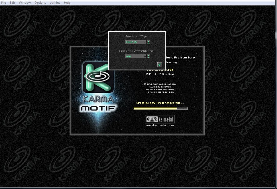Click the green checkmark confirm button

(x=159, y=64)
